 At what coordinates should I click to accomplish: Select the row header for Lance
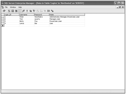pos(3,23)
